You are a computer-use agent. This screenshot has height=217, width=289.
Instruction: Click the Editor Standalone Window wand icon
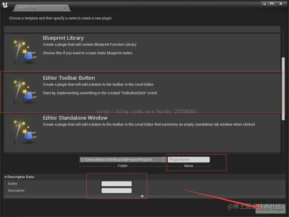[x=25, y=131]
